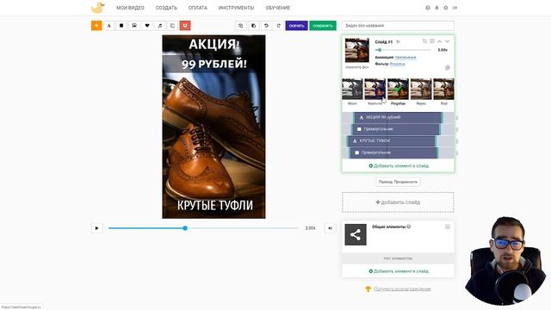The height and width of the screenshot is (310, 551).
Task: Click the green Сохранить save button
Action: click(323, 26)
